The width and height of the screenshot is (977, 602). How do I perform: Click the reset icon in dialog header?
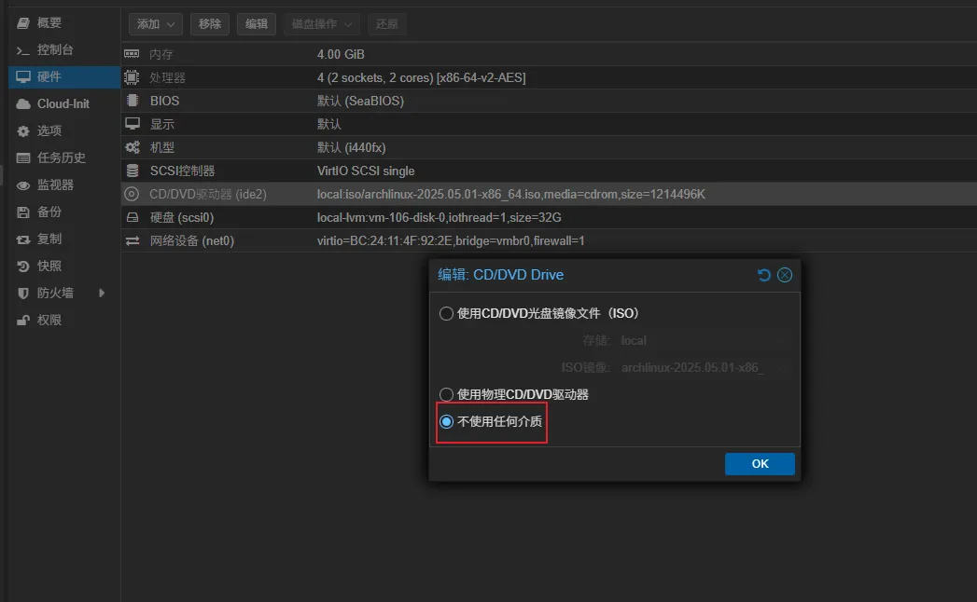[x=764, y=275]
